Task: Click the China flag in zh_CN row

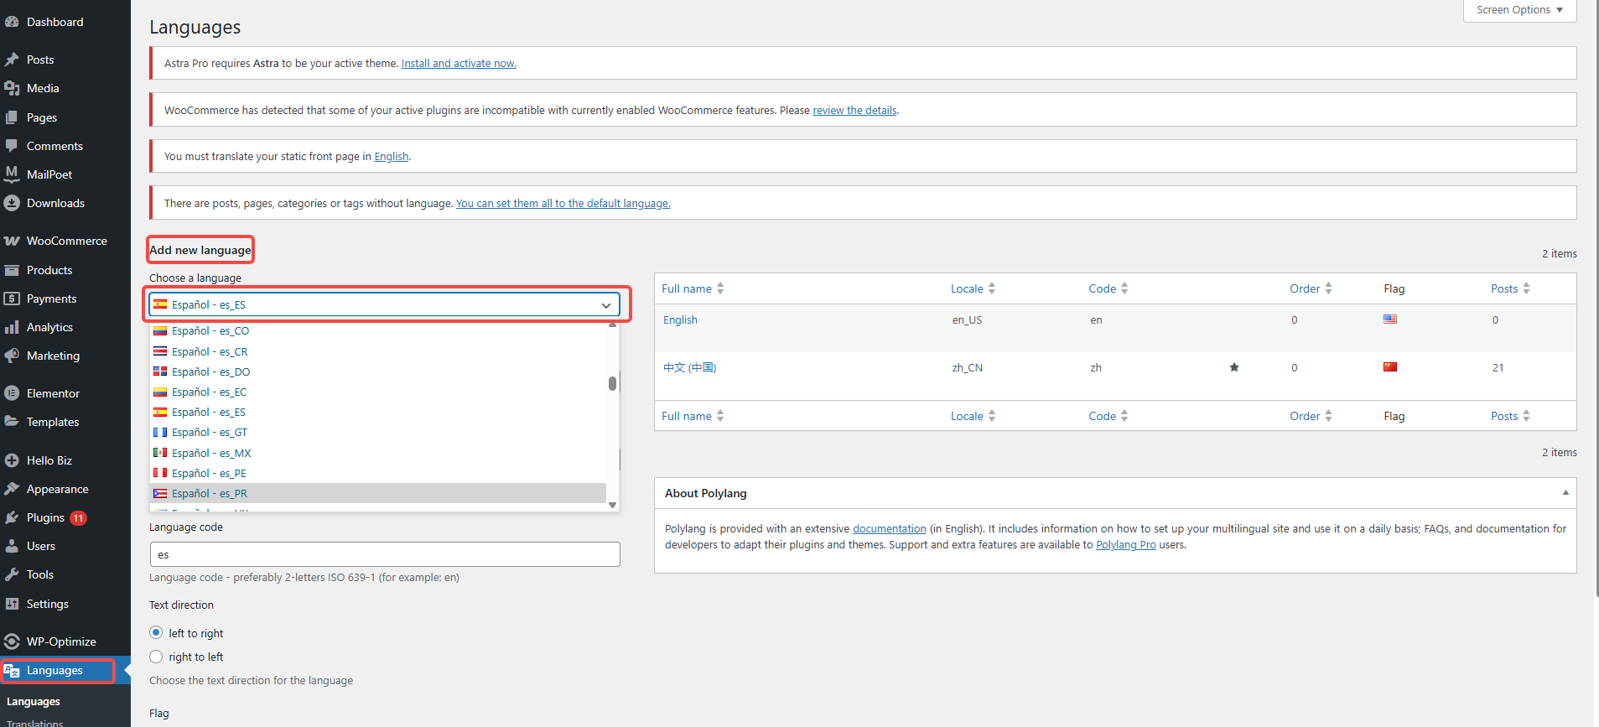Action: click(x=1390, y=366)
